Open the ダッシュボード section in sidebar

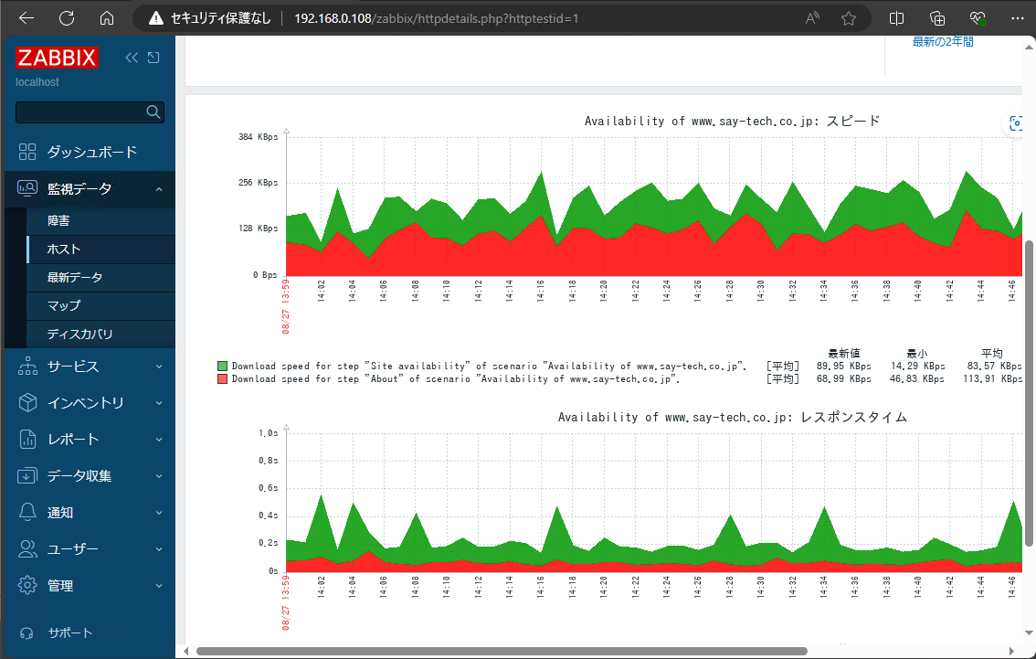click(x=90, y=152)
